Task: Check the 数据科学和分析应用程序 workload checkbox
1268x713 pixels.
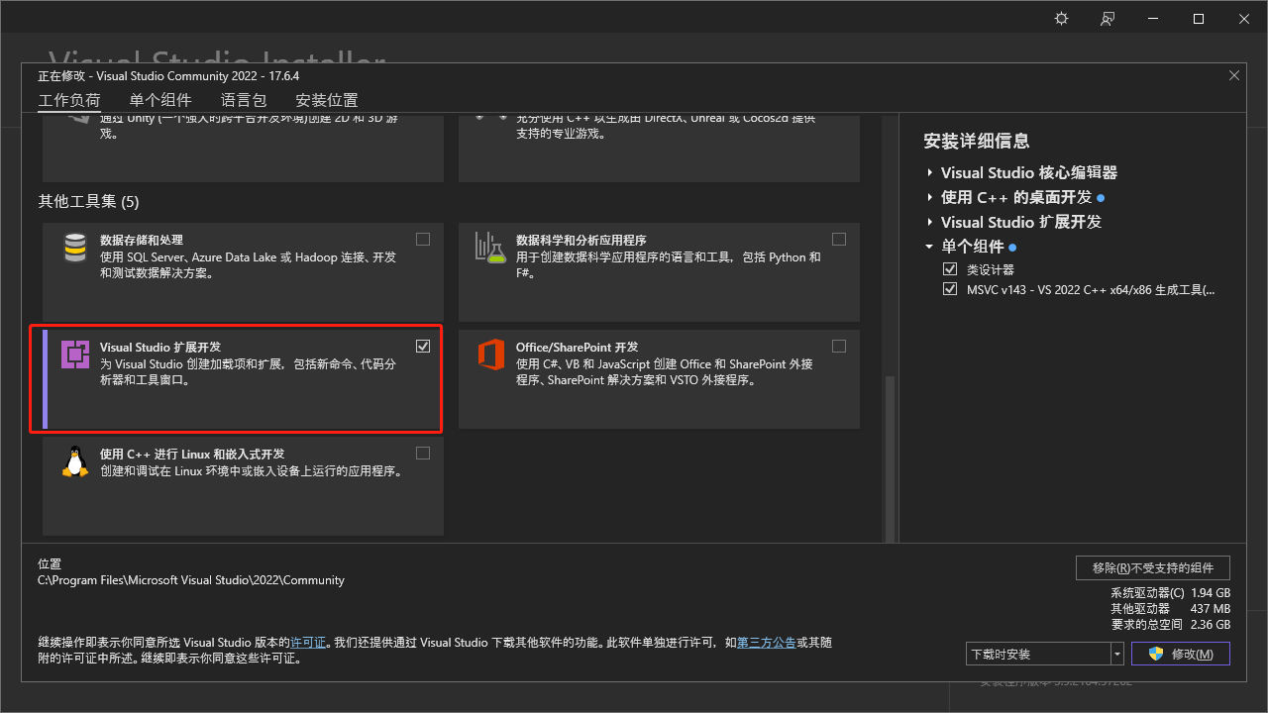Action: pos(839,239)
